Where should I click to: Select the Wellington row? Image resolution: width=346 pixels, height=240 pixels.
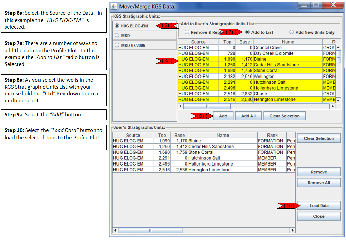257,76
